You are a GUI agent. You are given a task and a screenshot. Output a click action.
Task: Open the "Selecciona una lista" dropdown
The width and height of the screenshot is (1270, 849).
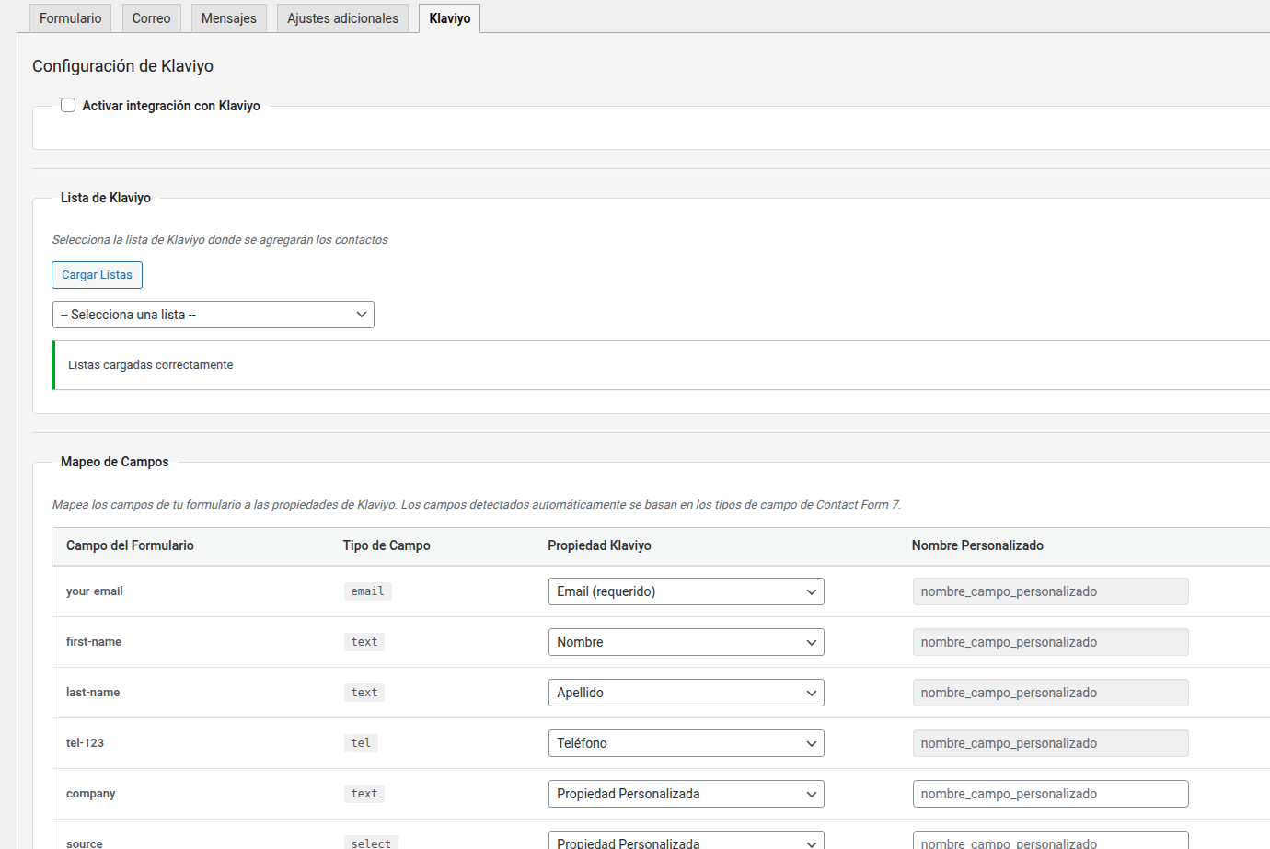pyautogui.click(x=213, y=314)
